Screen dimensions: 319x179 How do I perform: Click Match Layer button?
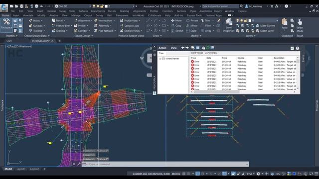click(x=265, y=31)
